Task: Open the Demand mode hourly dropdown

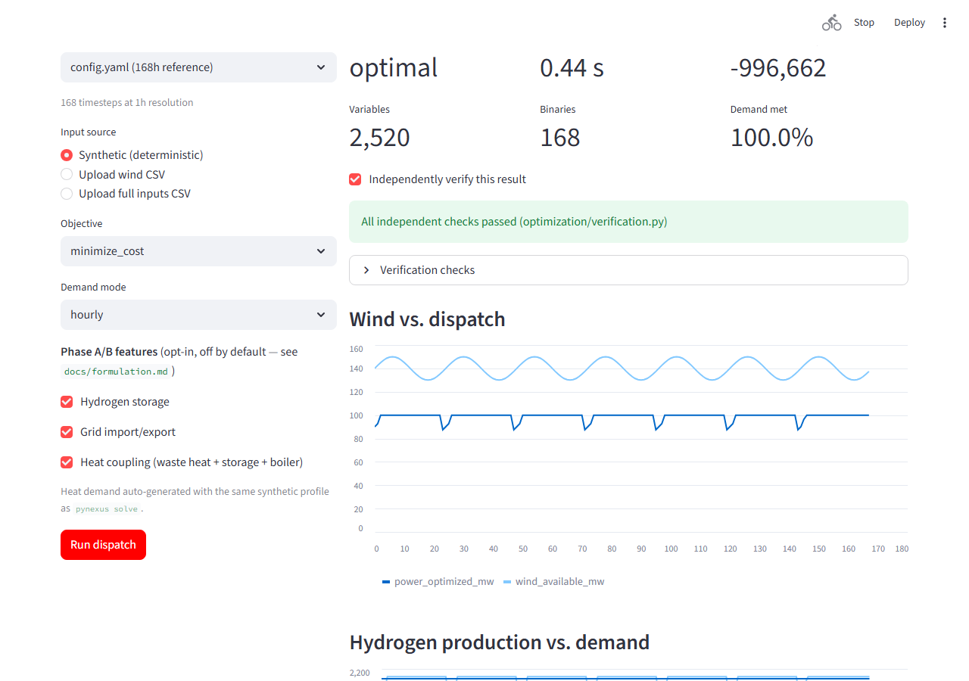Action: pyautogui.click(x=198, y=315)
